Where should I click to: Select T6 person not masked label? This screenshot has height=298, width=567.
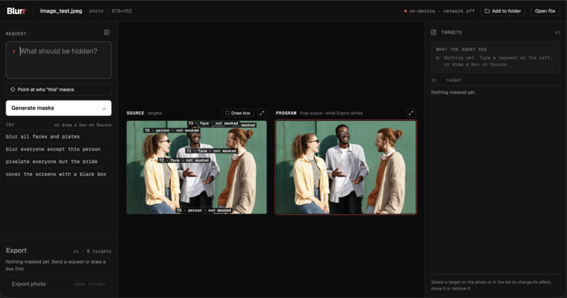coord(172,131)
